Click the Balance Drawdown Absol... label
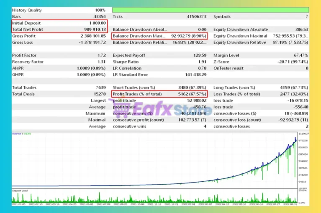The height and width of the screenshot is (213, 321). (140, 29)
